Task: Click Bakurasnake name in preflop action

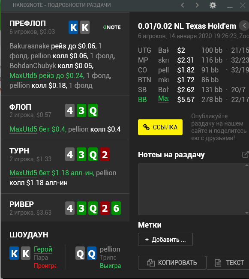Action: [x=30, y=46]
